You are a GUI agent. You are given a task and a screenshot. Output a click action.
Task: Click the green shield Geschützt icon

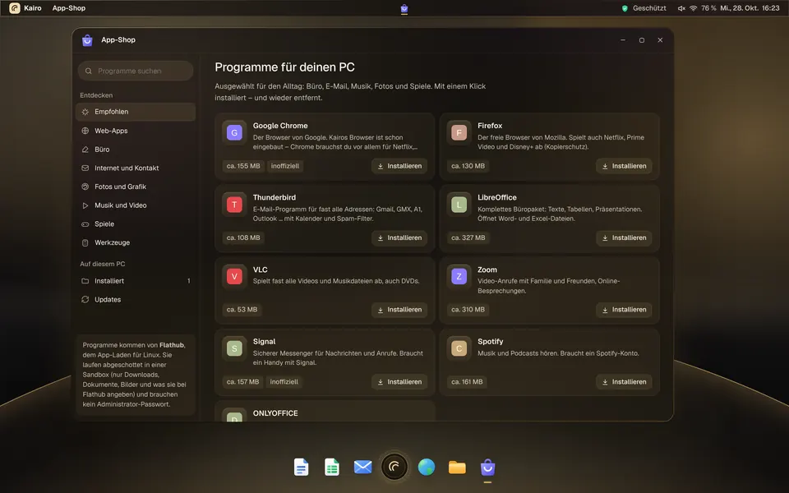pos(625,8)
